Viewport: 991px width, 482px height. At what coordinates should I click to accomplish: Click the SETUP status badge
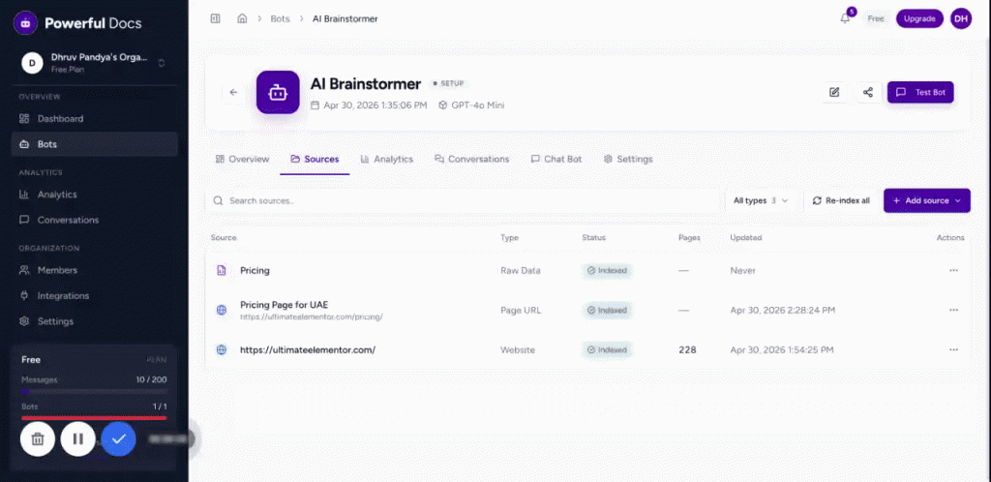[x=448, y=83]
